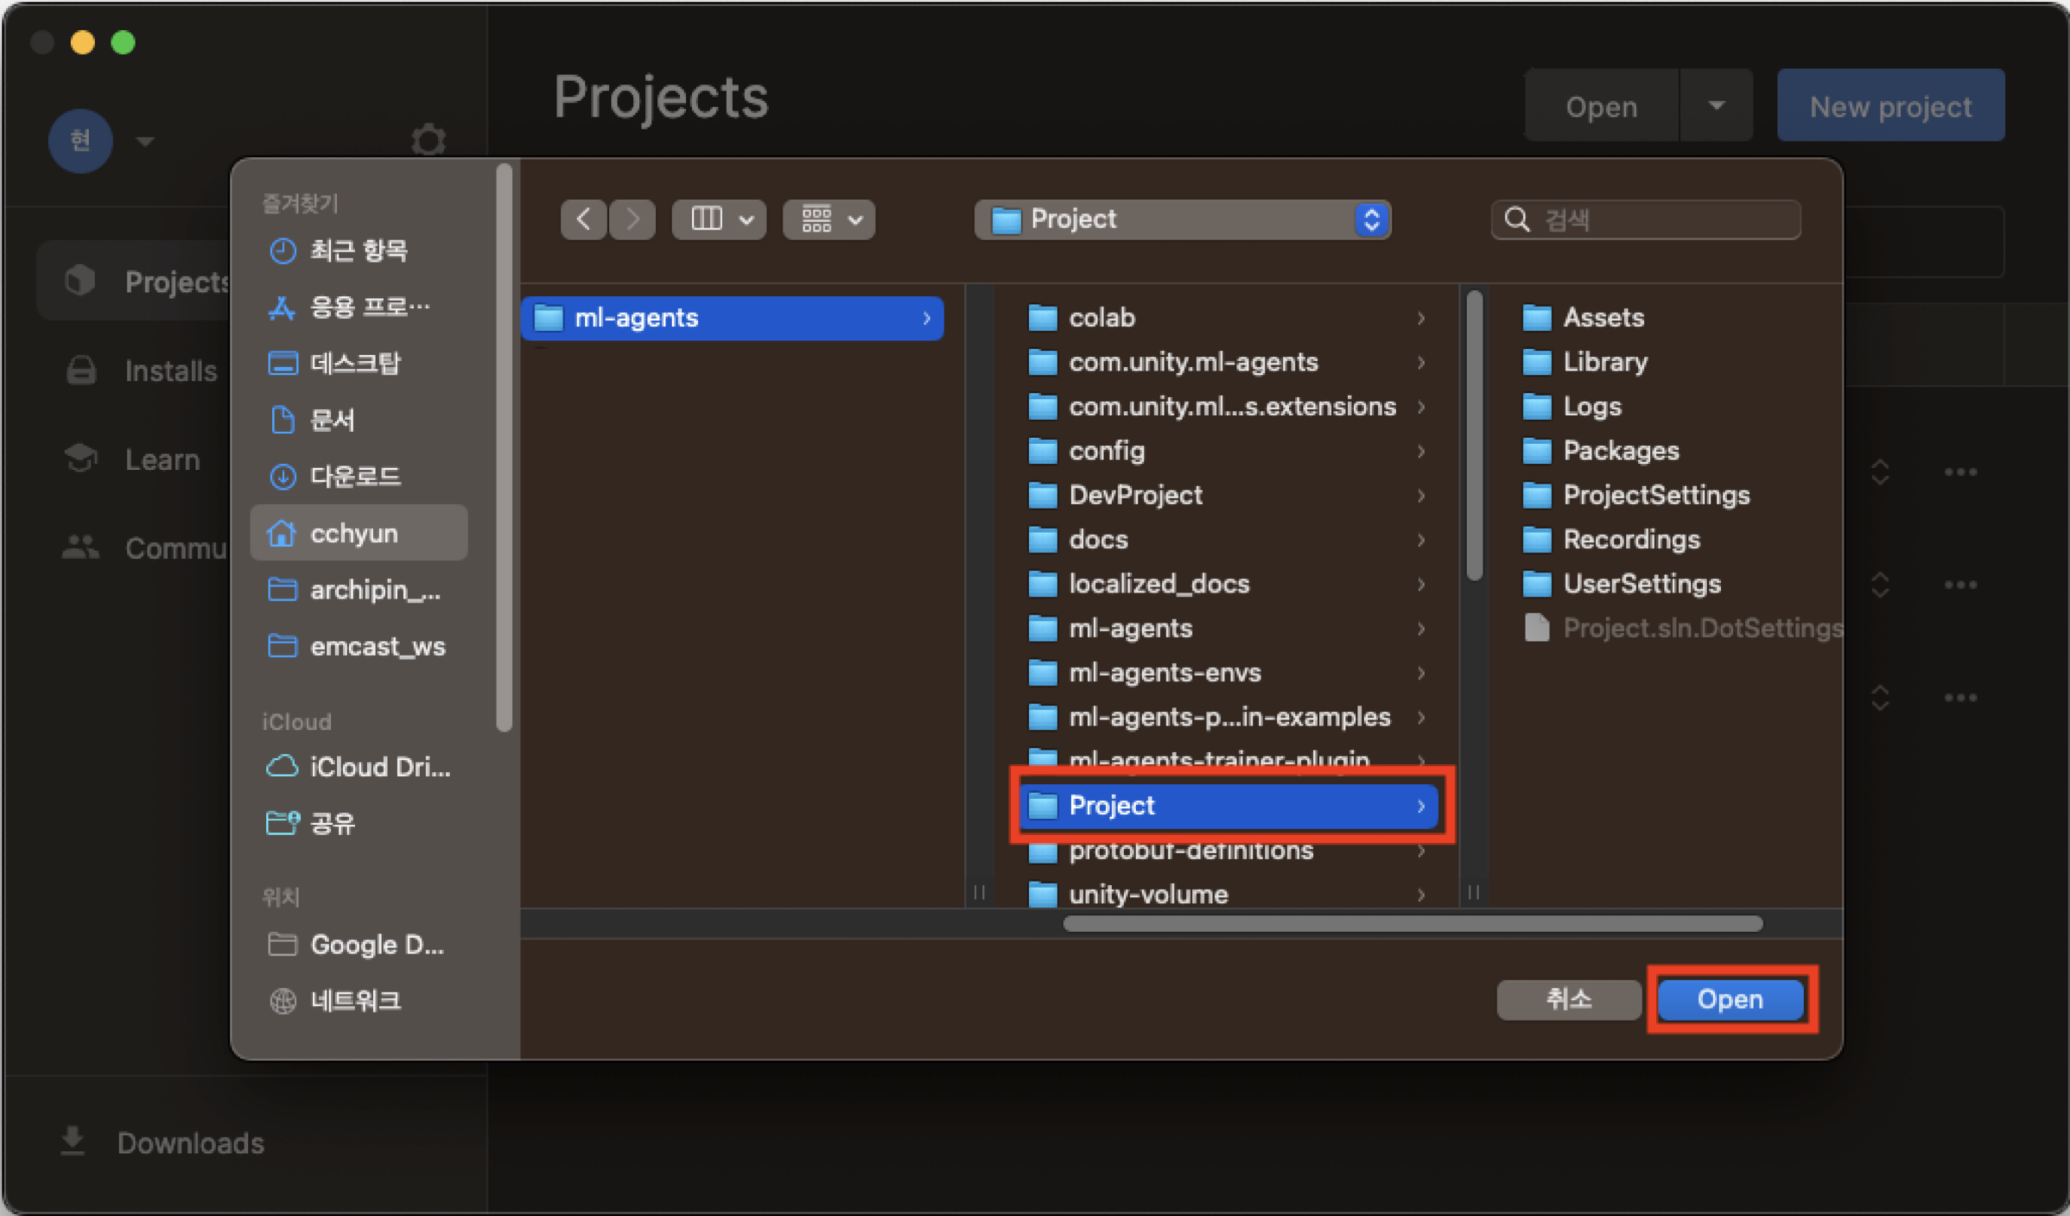The width and height of the screenshot is (2070, 1216).
Task: Click the blue Open button in dialog
Action: pos(1730,999)
